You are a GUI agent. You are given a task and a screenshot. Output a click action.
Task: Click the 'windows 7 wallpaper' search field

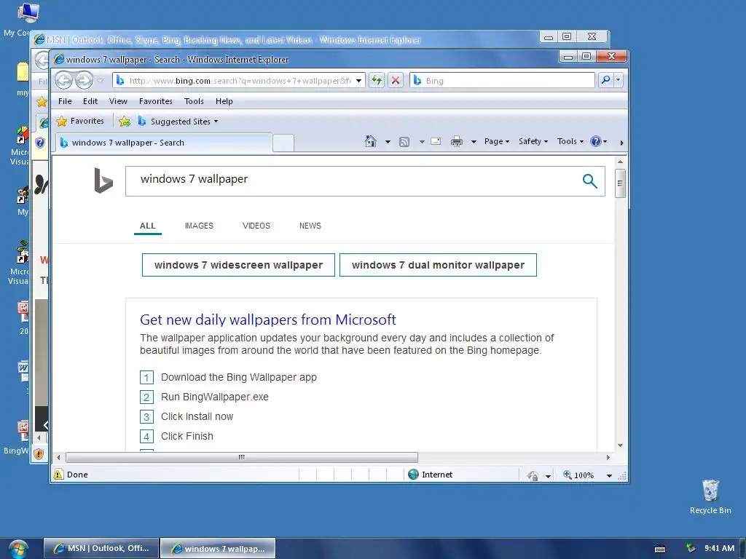(x=352, y=181)
